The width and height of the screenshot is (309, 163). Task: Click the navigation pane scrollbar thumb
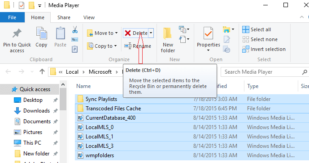tap(63, 99)
